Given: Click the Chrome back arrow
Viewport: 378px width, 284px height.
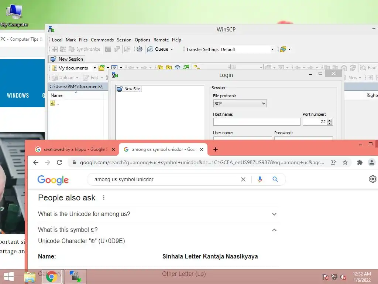Looking at the screenshot, I should point(36,162).
